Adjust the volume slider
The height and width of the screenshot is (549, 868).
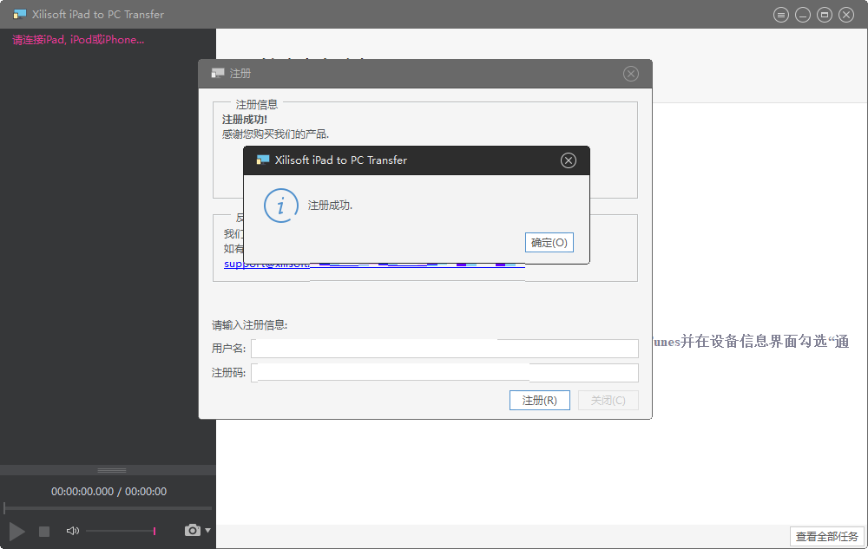(121, 531)
